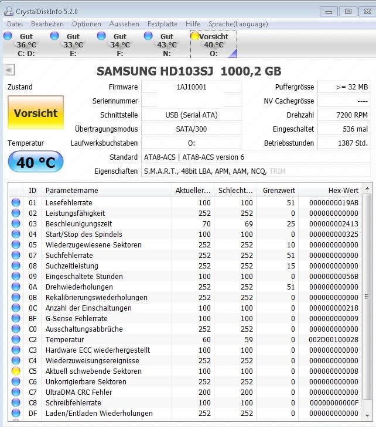The height and width of the screenshot is (427, 376).
Task: Click the status icon for G-Sense Fehlerrate
Action: click(16, 318)
